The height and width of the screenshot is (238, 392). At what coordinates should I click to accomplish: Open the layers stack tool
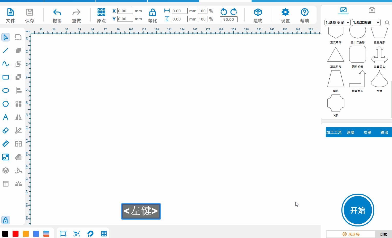6,170
